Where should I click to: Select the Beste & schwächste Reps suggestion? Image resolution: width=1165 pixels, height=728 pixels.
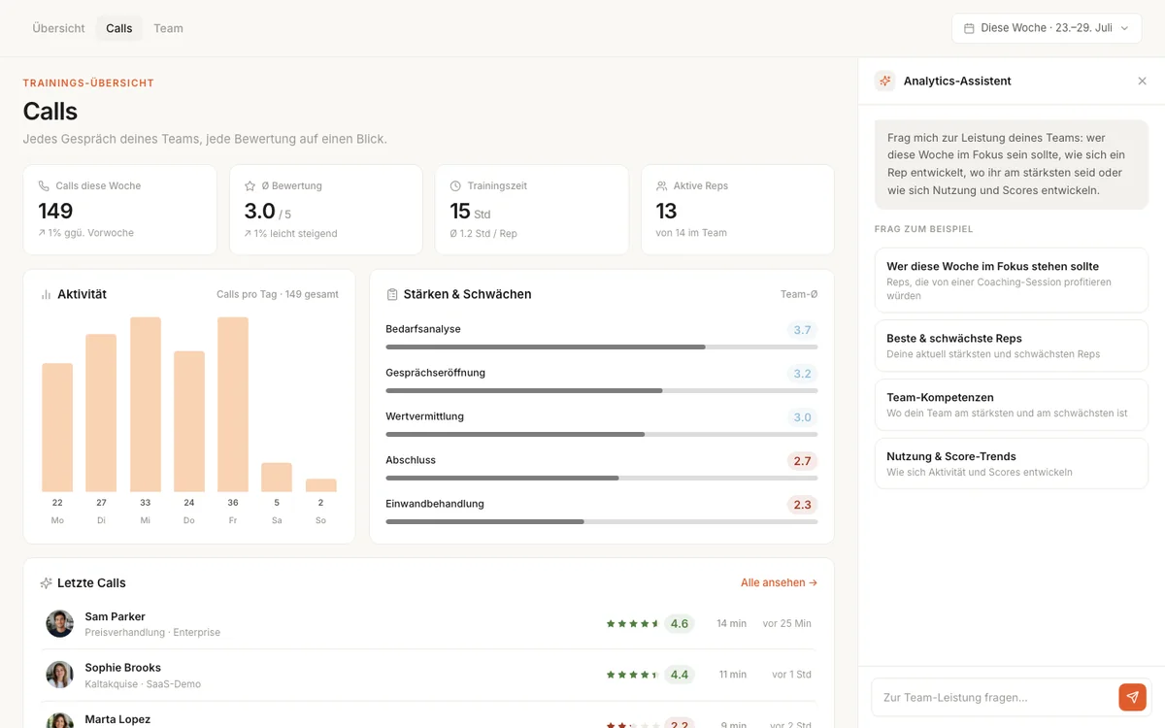[1012, 346]
